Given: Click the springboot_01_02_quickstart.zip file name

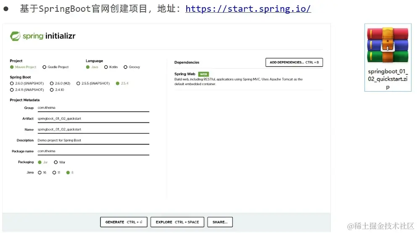Looking at the screenshot, I should pos(388,79).
